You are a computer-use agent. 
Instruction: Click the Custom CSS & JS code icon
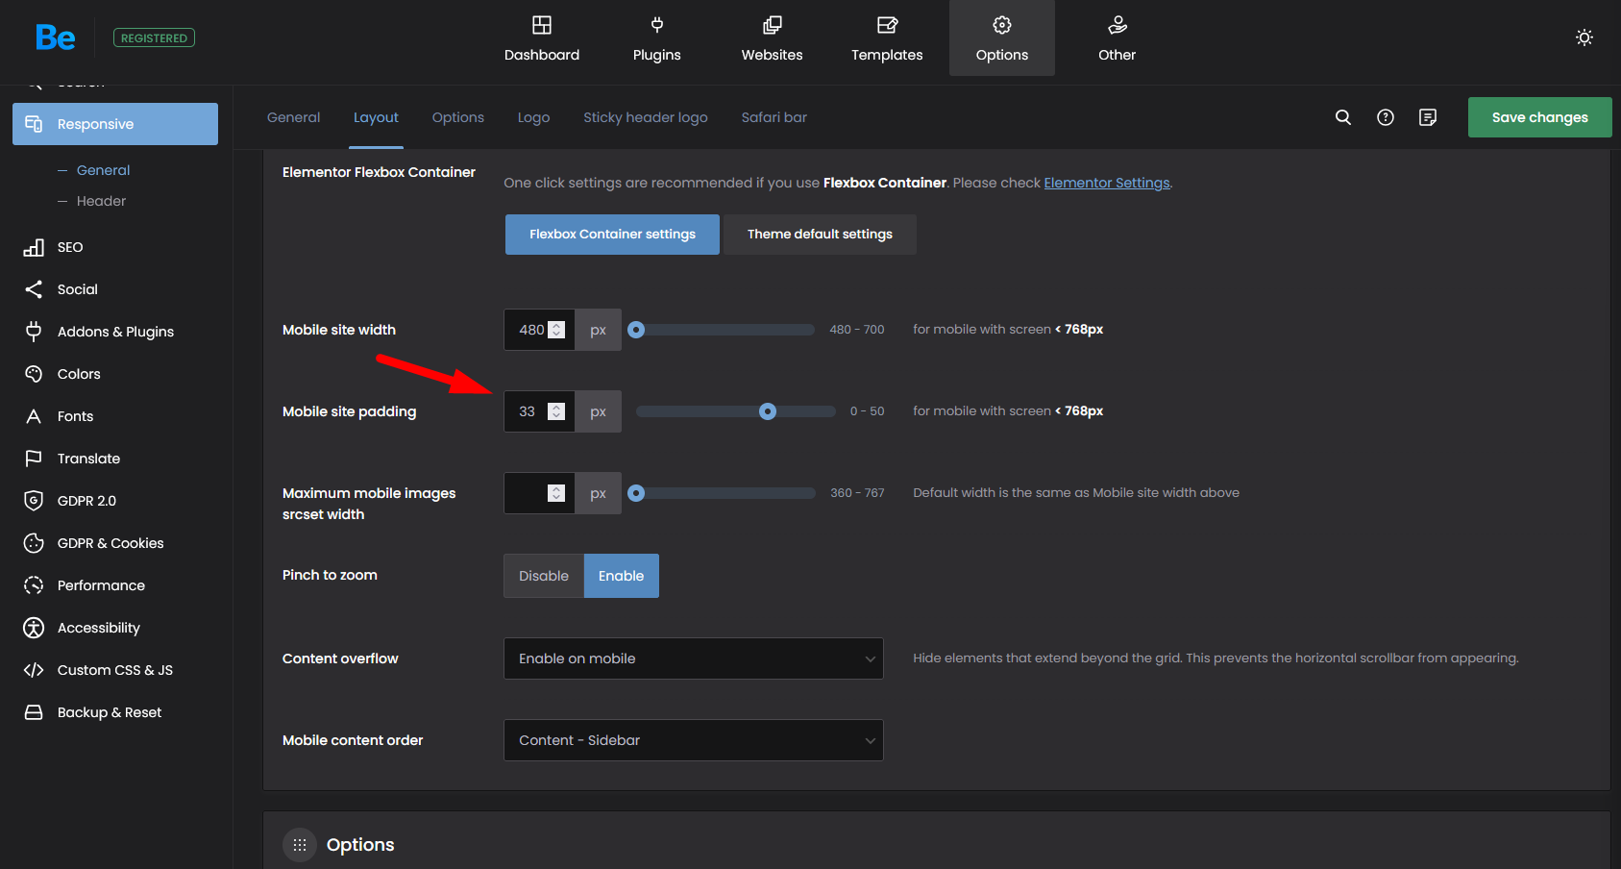tap(34, 670)
